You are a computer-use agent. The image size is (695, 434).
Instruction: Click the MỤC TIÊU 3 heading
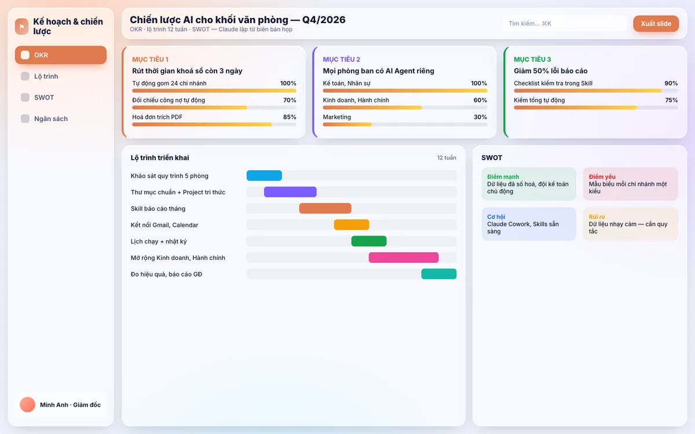point(532,59)
